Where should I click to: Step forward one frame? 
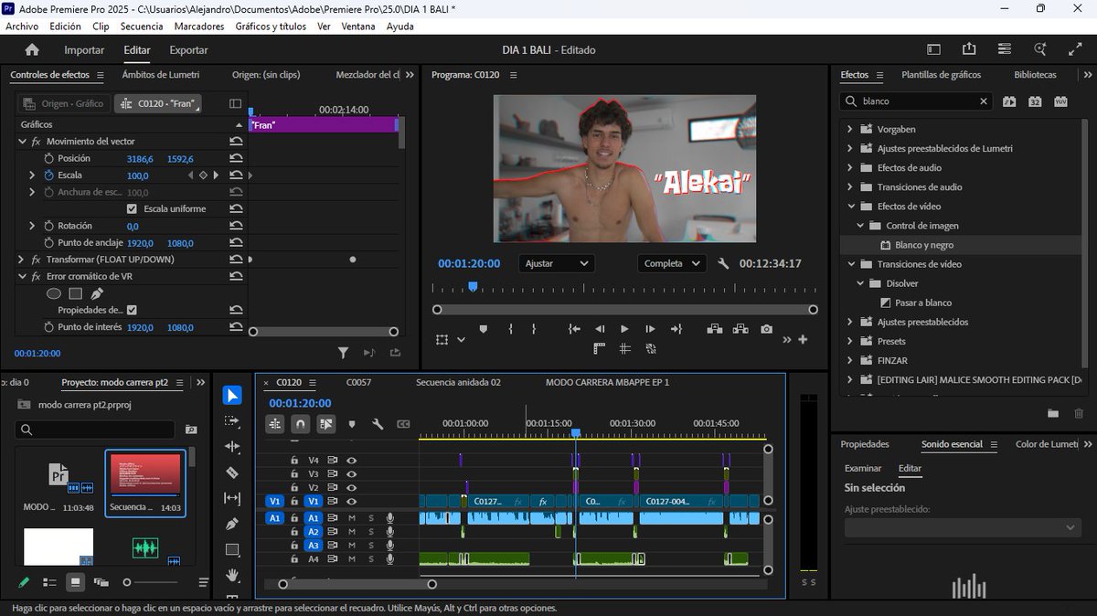650,329
